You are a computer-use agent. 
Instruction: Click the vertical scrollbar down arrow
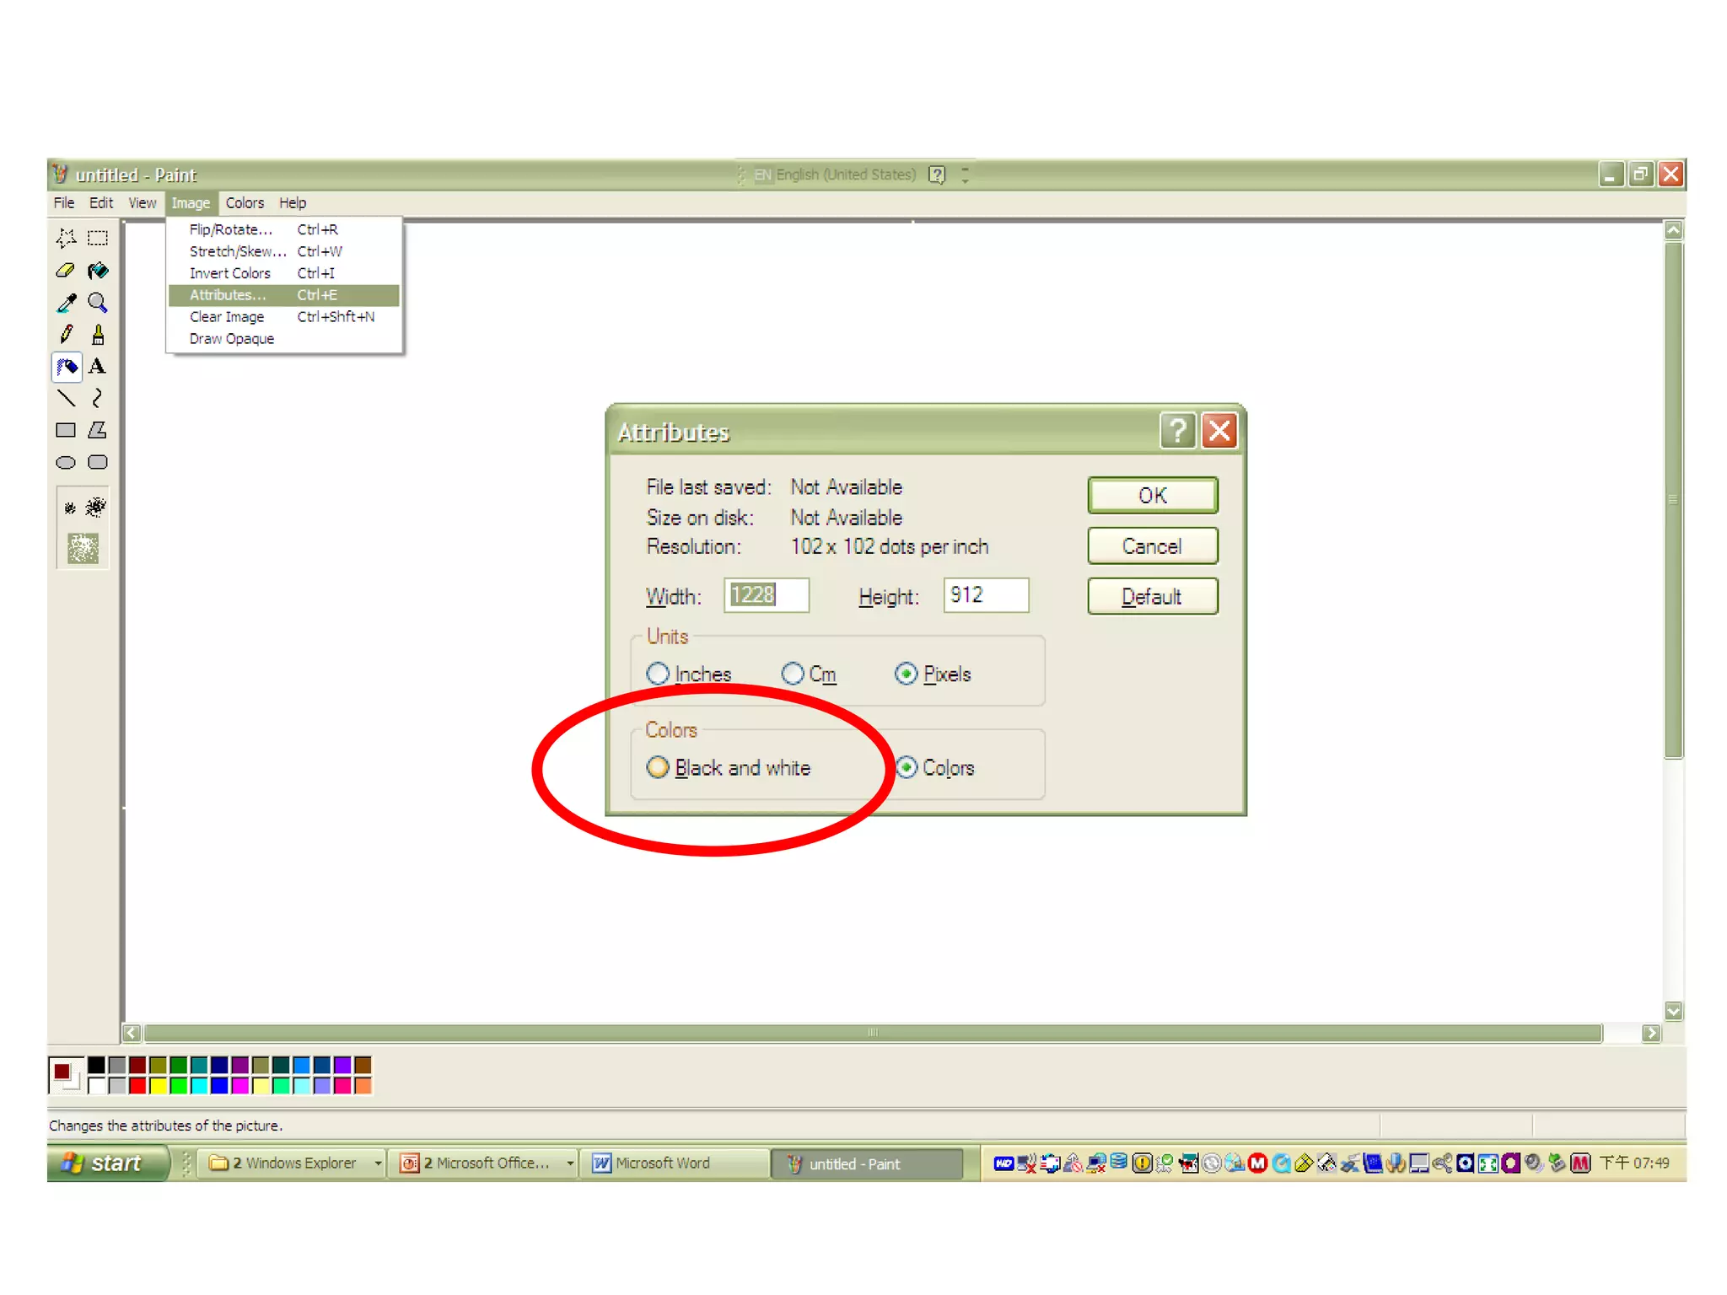coord(1673,1010)
